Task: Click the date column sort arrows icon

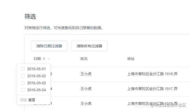Action: click(44, 59)
